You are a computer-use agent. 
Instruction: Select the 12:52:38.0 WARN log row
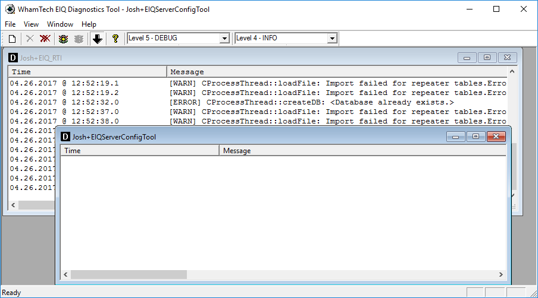pos(258,122)
